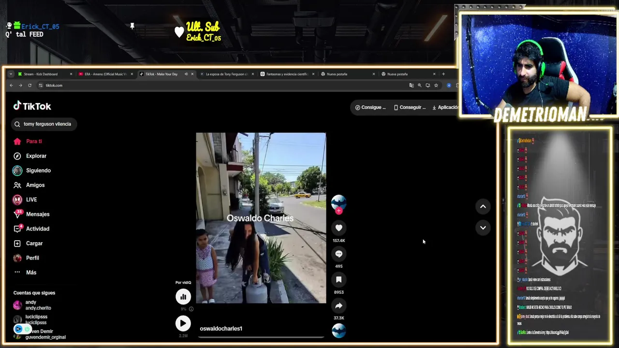Open the Explorar compass section
Screen dimensions: 619x348
[x=30, y=156]
